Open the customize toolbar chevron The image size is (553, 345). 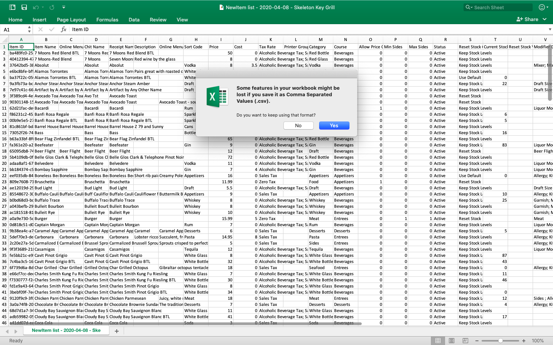[x=64, y=7]
